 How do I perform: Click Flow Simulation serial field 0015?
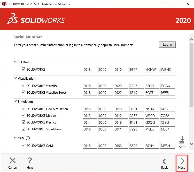coord(90,109)
